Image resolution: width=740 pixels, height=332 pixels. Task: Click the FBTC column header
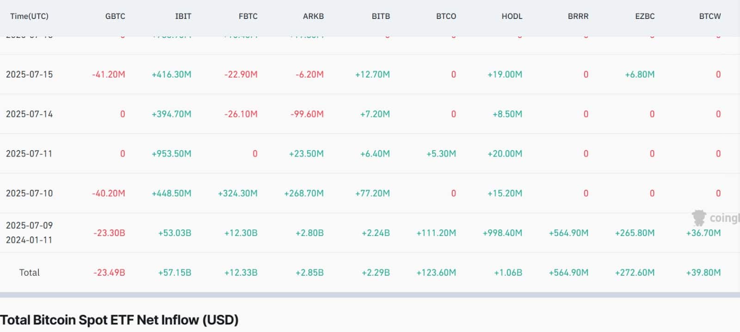(x=248, y=16)
